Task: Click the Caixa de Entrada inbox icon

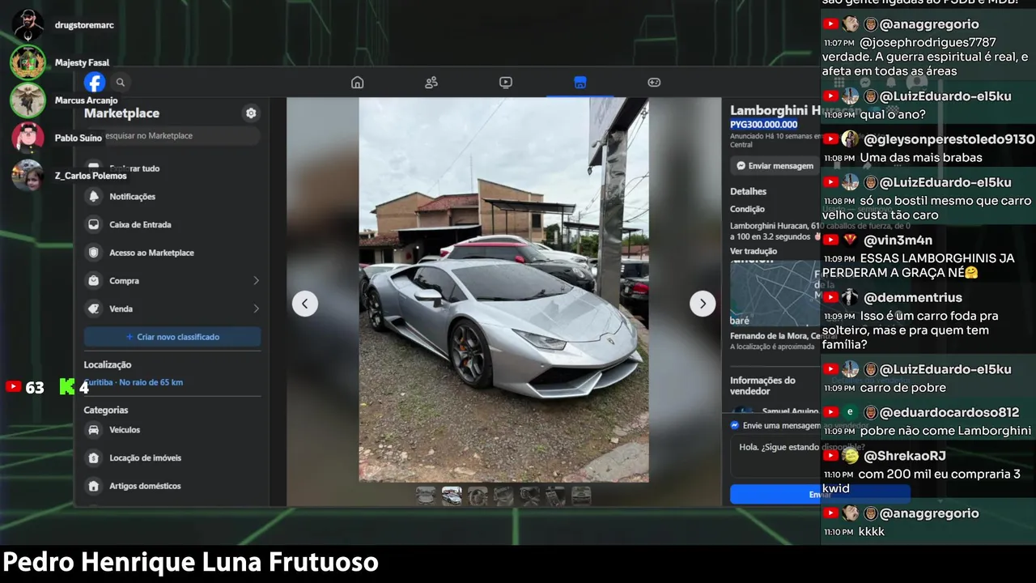Action: tap(94, 224)
